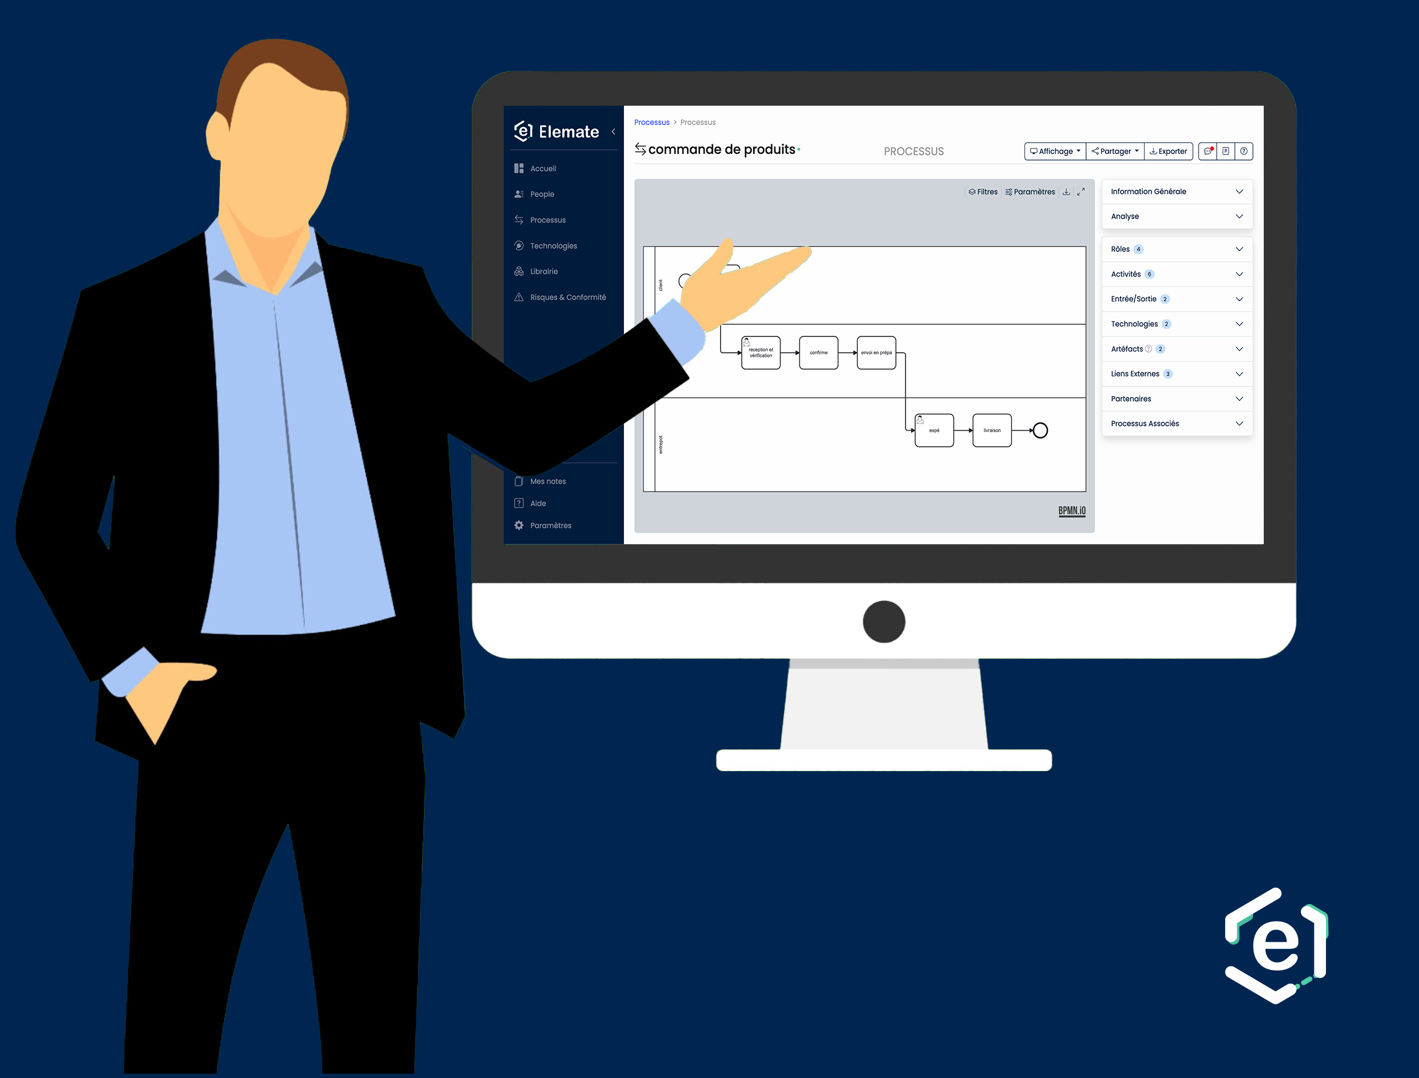Click the Processus icon in sidebar

[523, 219]
